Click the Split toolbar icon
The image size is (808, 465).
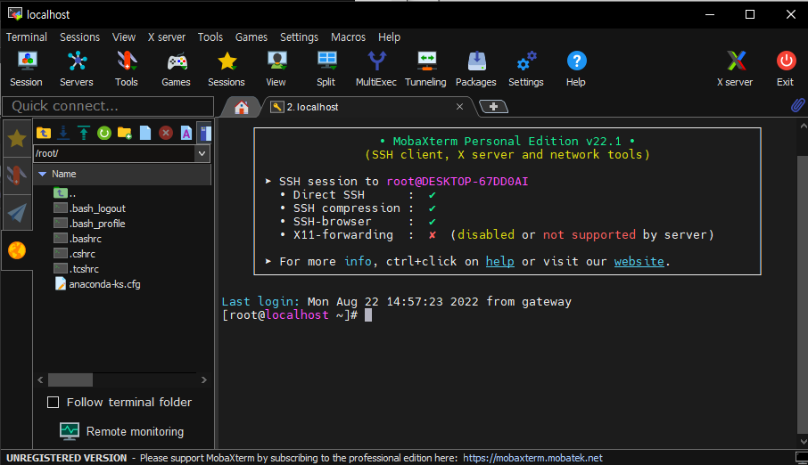326,69
